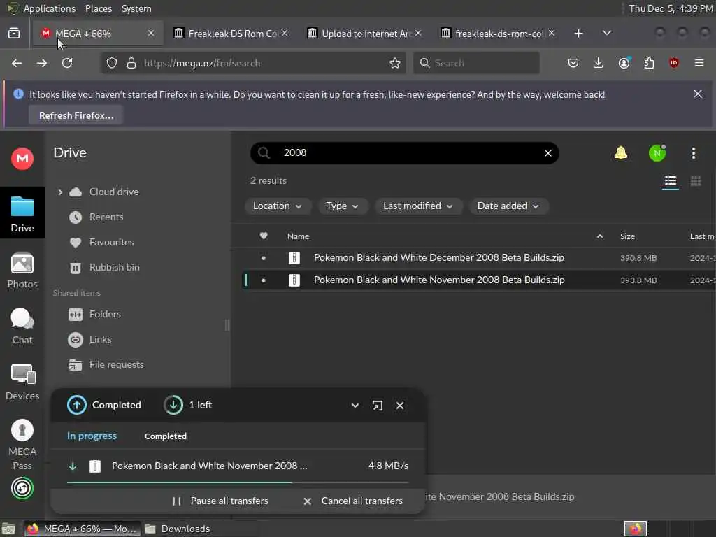Switch to grid thumbnail view

(696, 181)
